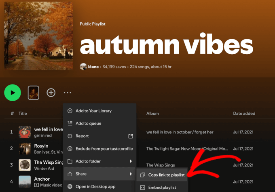This screenshot has width=275, height=192.
Task: Select Embed playlist option
Action: [162, 188]
